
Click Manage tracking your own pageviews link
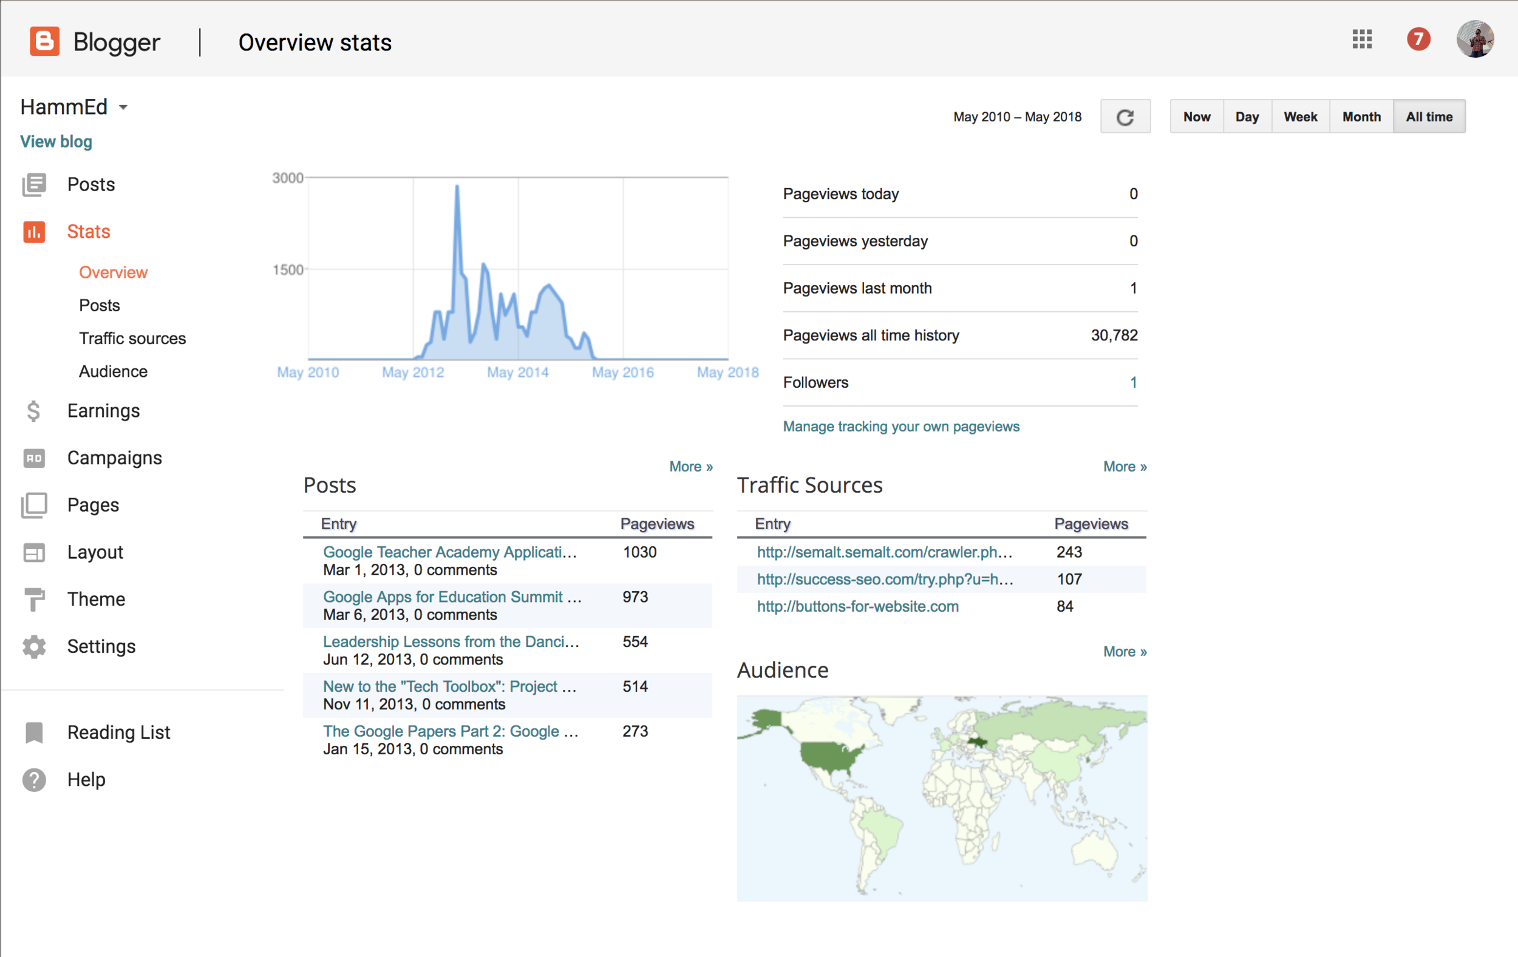point(901,427)
